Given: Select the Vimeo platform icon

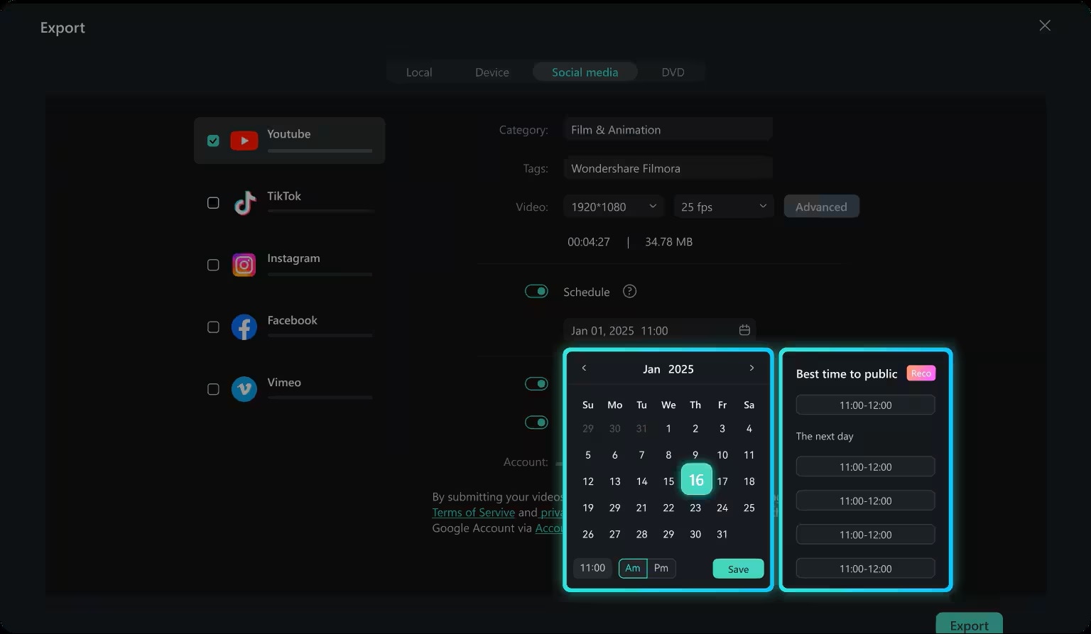Looking at the screenshot, I should coord(244,389).
